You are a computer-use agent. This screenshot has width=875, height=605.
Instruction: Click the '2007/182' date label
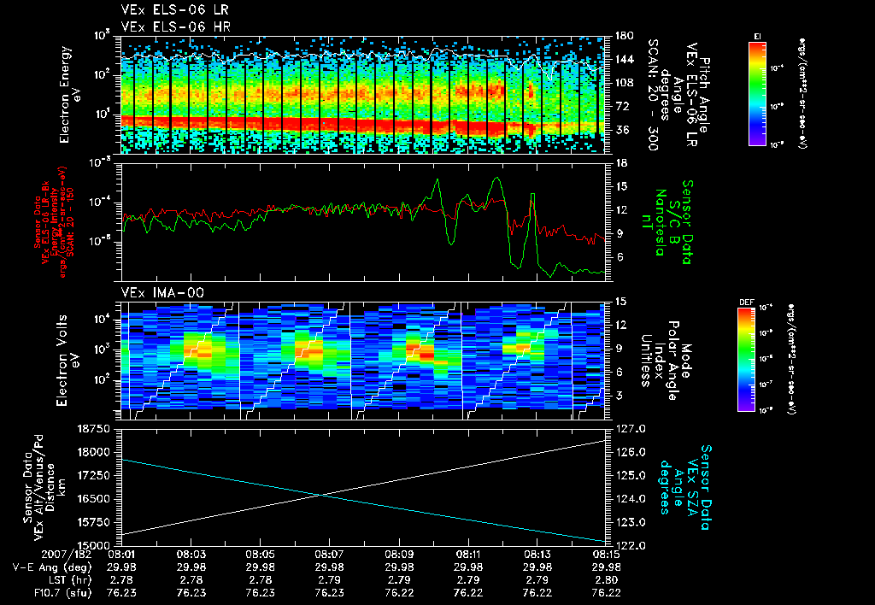(65, 555)
